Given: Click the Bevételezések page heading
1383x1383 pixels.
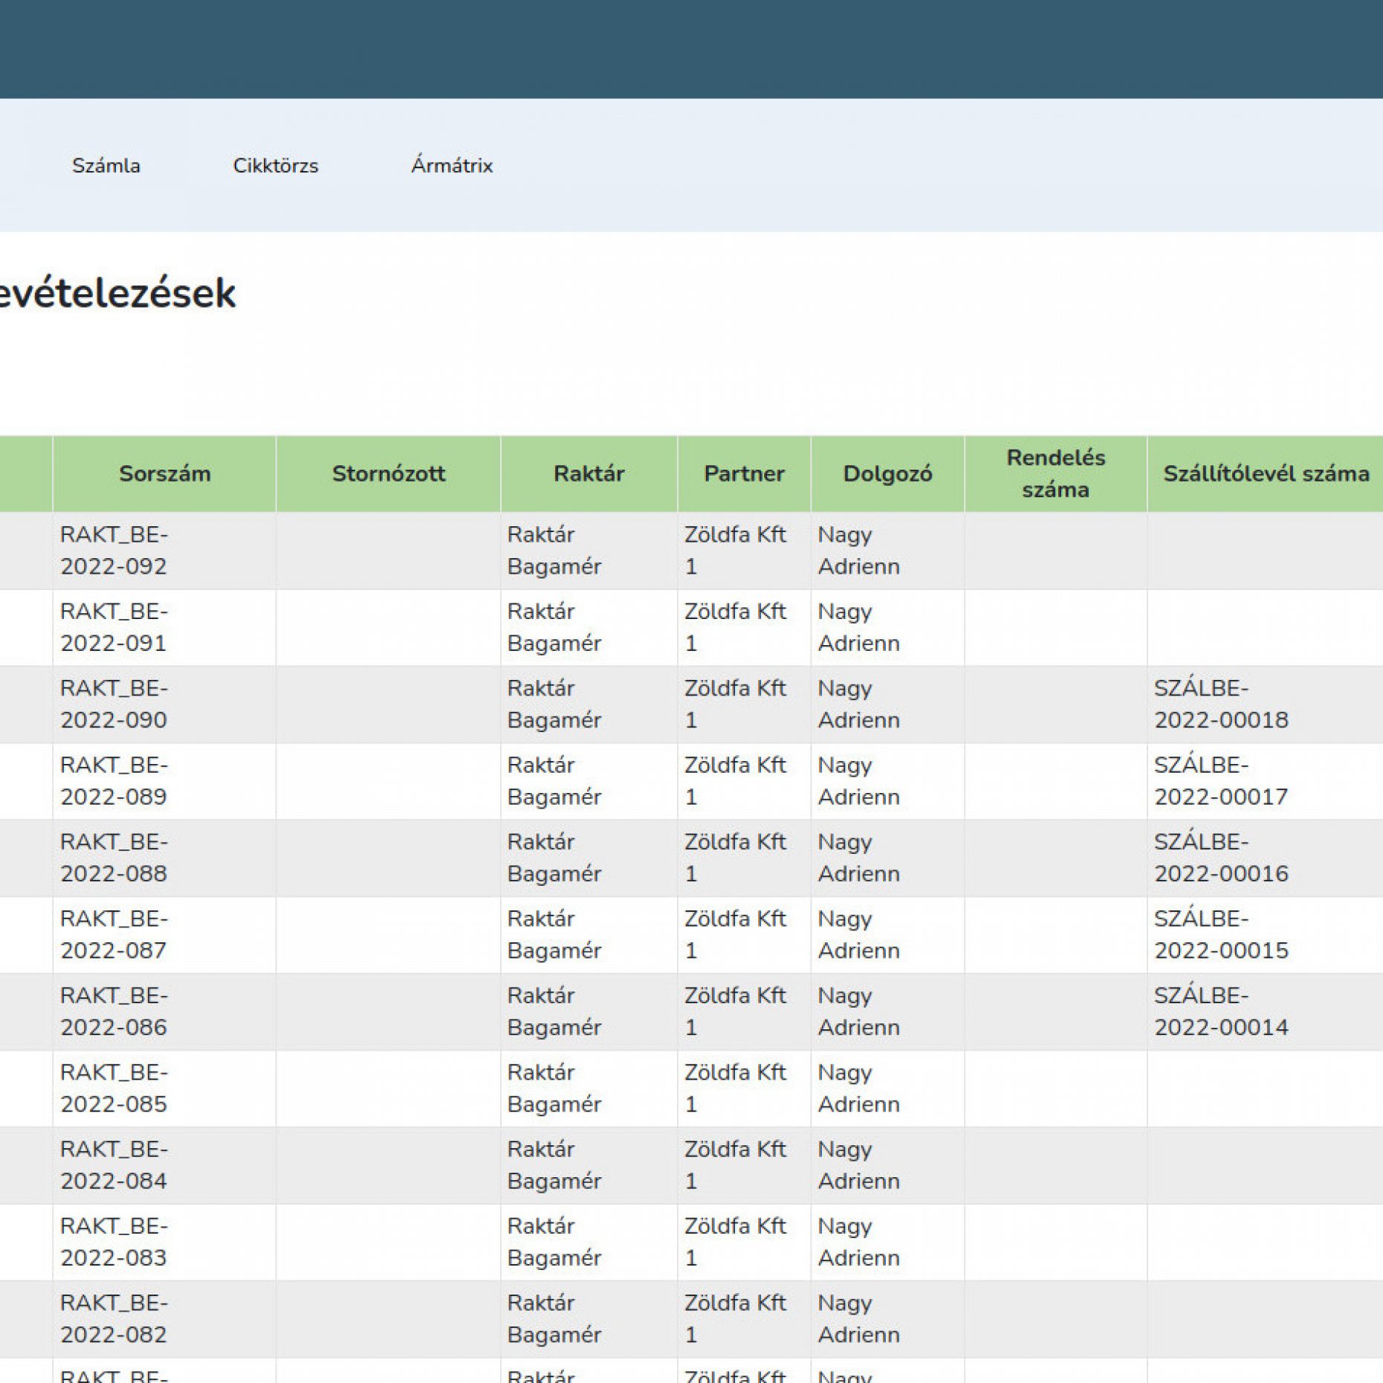Looking at the screenshot, I should [x=117, y=294].
